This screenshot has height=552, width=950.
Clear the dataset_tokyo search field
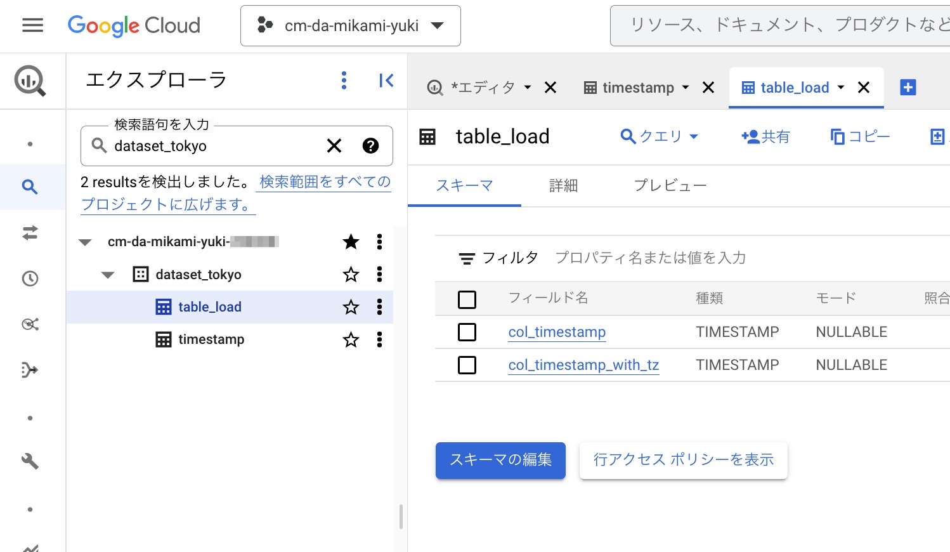[x=334, y=146]
